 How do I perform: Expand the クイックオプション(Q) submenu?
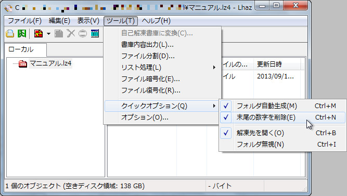[x=162, y=106]
